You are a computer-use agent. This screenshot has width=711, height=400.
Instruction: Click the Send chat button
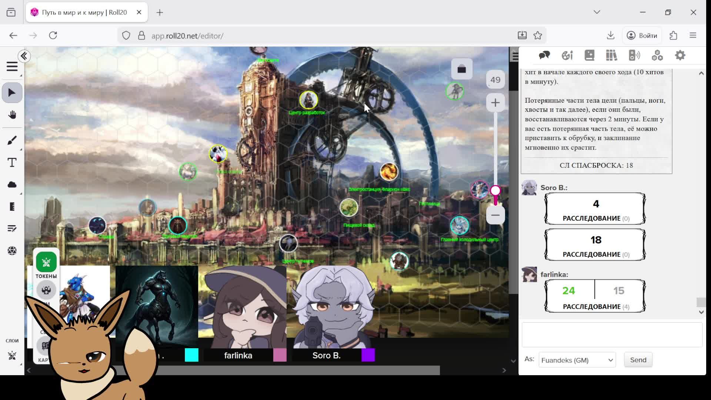click(x=638, y=360)
